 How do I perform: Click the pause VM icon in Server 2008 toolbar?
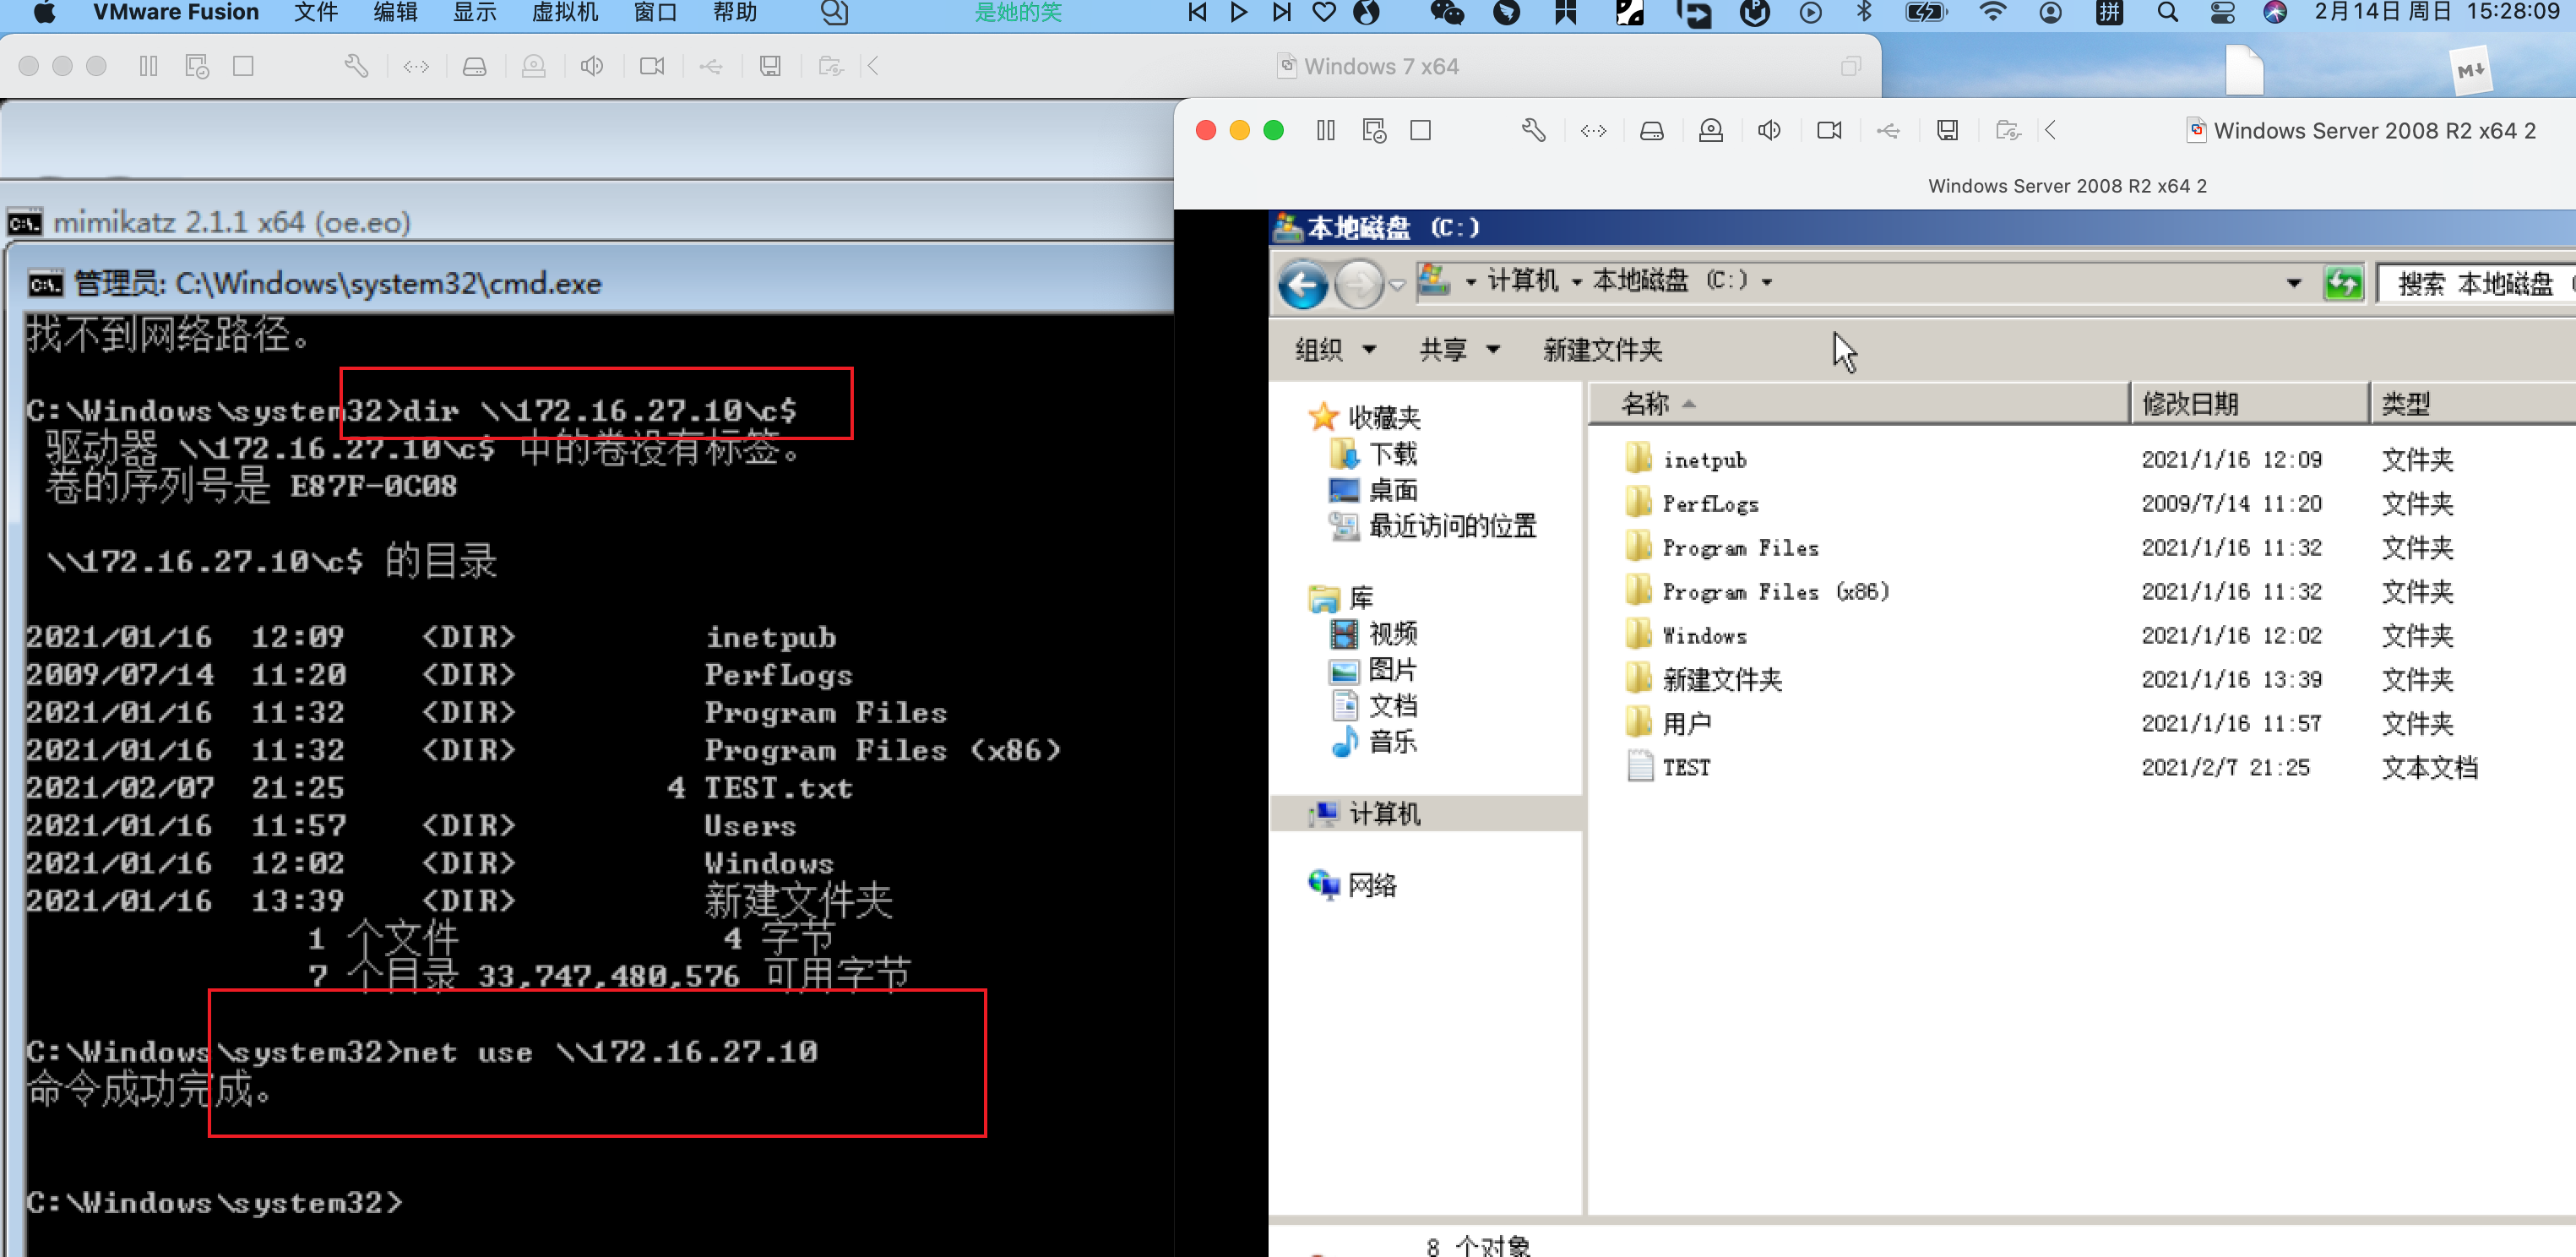pos(1325,131)
